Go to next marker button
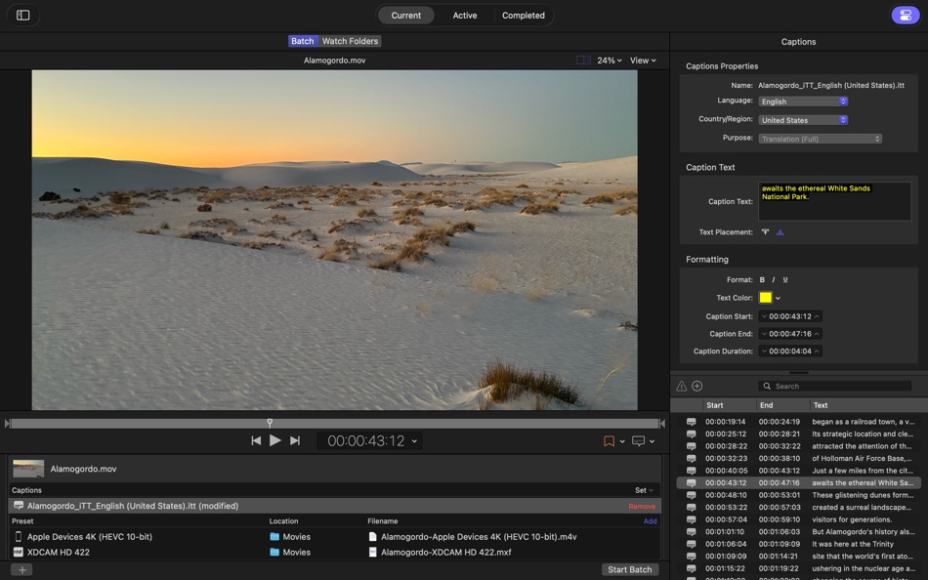Image resolution: width=928 pixels, height=580 pixels. coord(295,441)
